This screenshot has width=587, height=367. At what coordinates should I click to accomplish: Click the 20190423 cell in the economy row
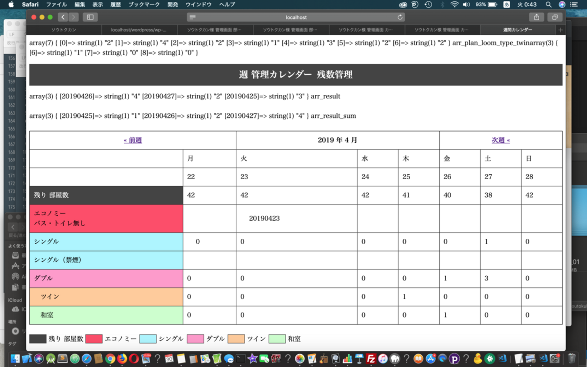(x=264, y=218)
